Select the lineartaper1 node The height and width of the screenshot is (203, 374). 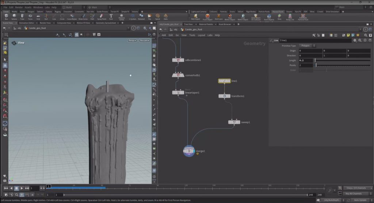tap(178, 92)
